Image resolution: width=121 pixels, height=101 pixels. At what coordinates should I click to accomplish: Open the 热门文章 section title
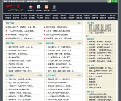[x=10, y=23]
